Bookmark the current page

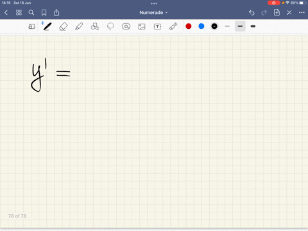[x=44, y=13]
